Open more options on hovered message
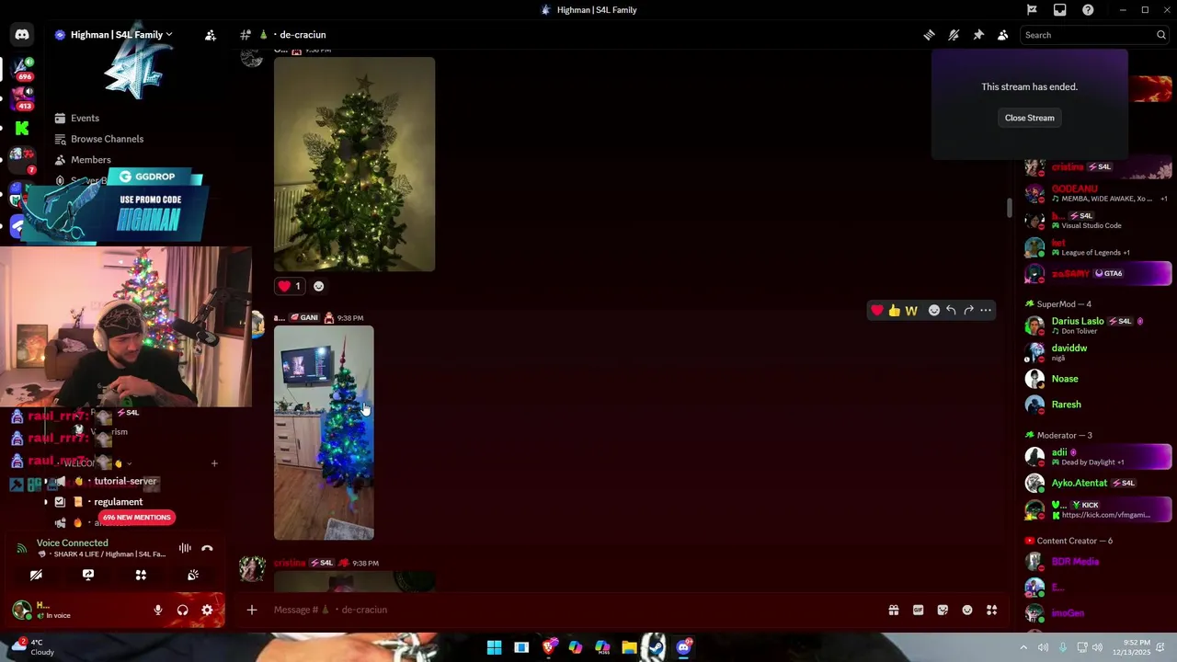Viewport: 1177px width, 662px height. coord(986,311)
